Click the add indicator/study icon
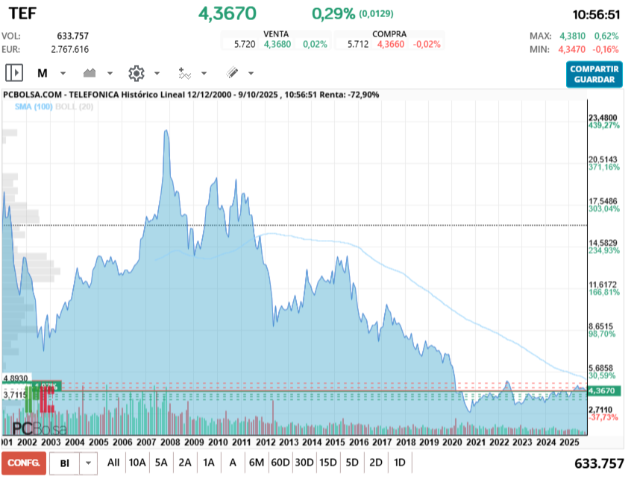Screen dimensions: 634x479 click(184, 73)
